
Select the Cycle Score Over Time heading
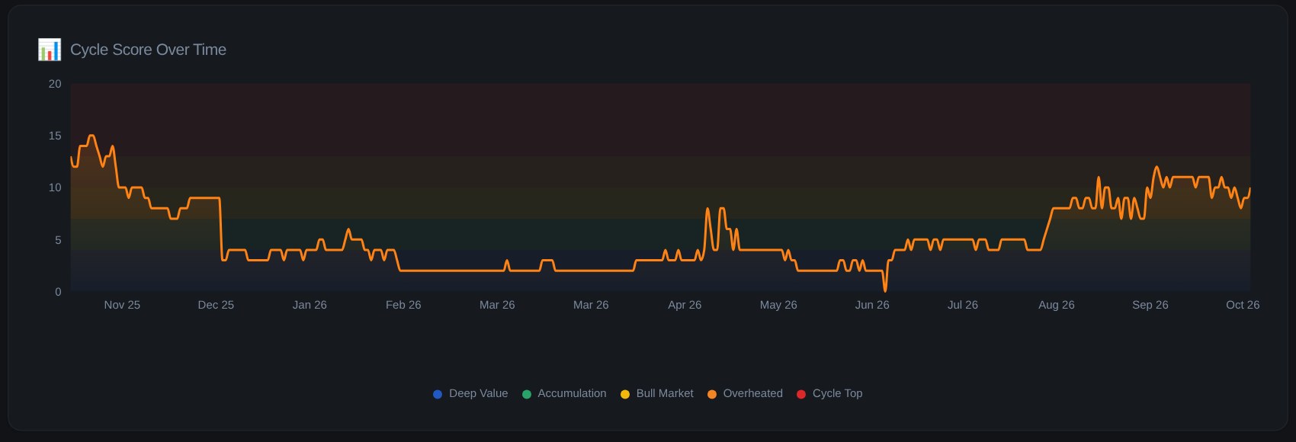click(148, 50)
